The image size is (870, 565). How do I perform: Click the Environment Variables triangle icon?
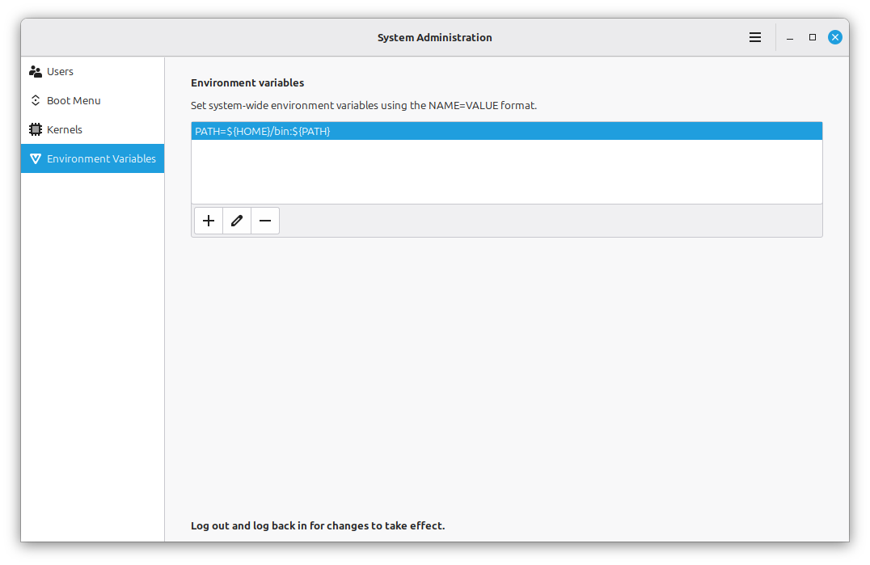pos(36,158)
